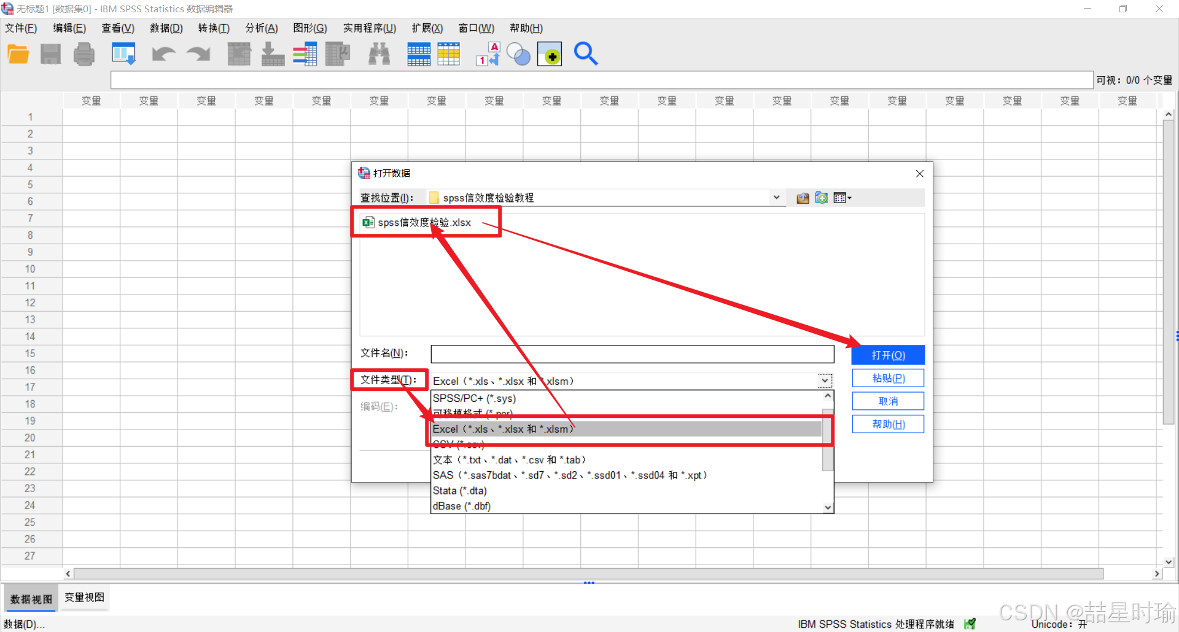Open the 查看(V) menu

tap(118, 28)
